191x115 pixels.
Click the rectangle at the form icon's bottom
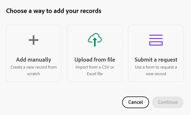tap(156, 43)
